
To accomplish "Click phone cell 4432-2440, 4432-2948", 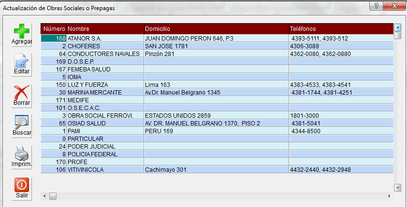I will coord(341,170).
